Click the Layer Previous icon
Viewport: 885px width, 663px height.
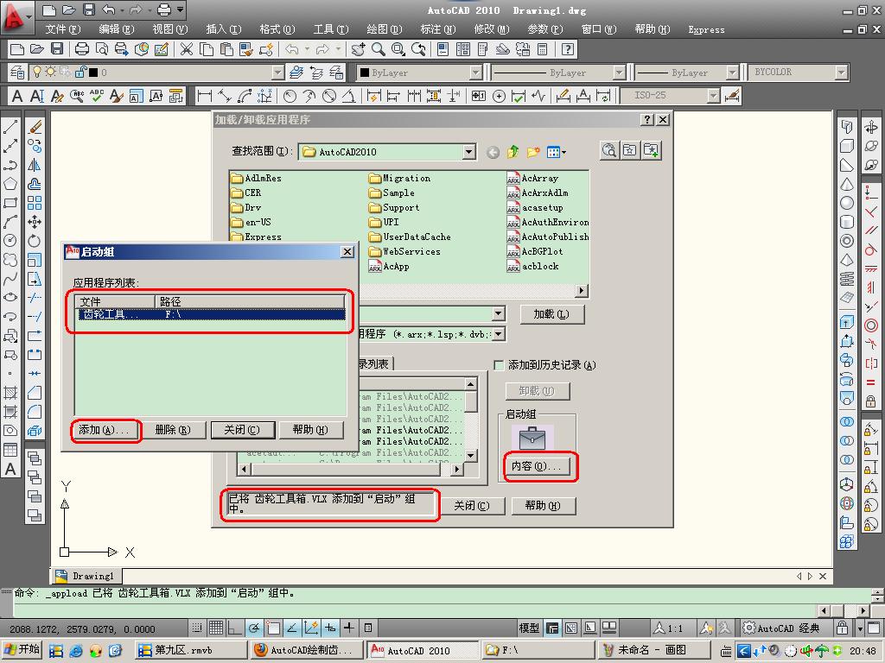click(316, 73)
